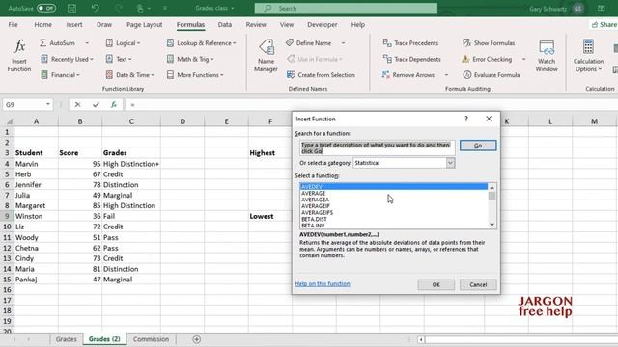Image resolution: width=618 pixels, height=347 pixels.
Task: Open the Text functions menu
Action: pyautogui.click(x=119, y=59)
